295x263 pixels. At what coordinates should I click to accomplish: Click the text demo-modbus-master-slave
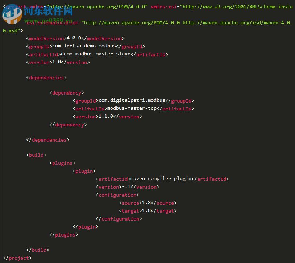(x=96, y=54)
